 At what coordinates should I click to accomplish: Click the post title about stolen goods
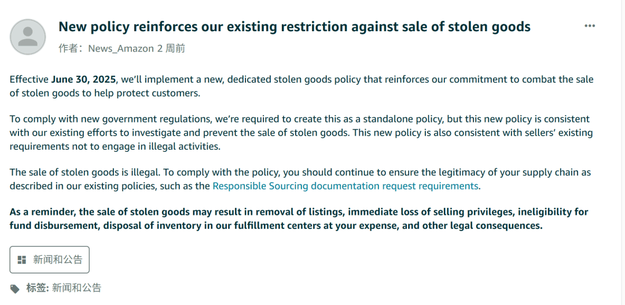[x=294, y=27]
